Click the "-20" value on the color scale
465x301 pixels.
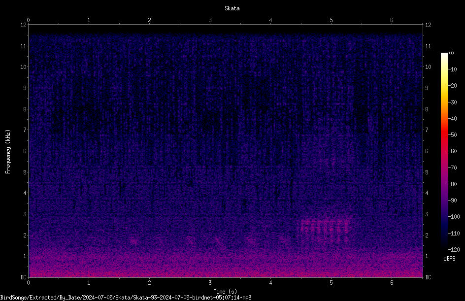pyautogui.click(x=452, y=86)
